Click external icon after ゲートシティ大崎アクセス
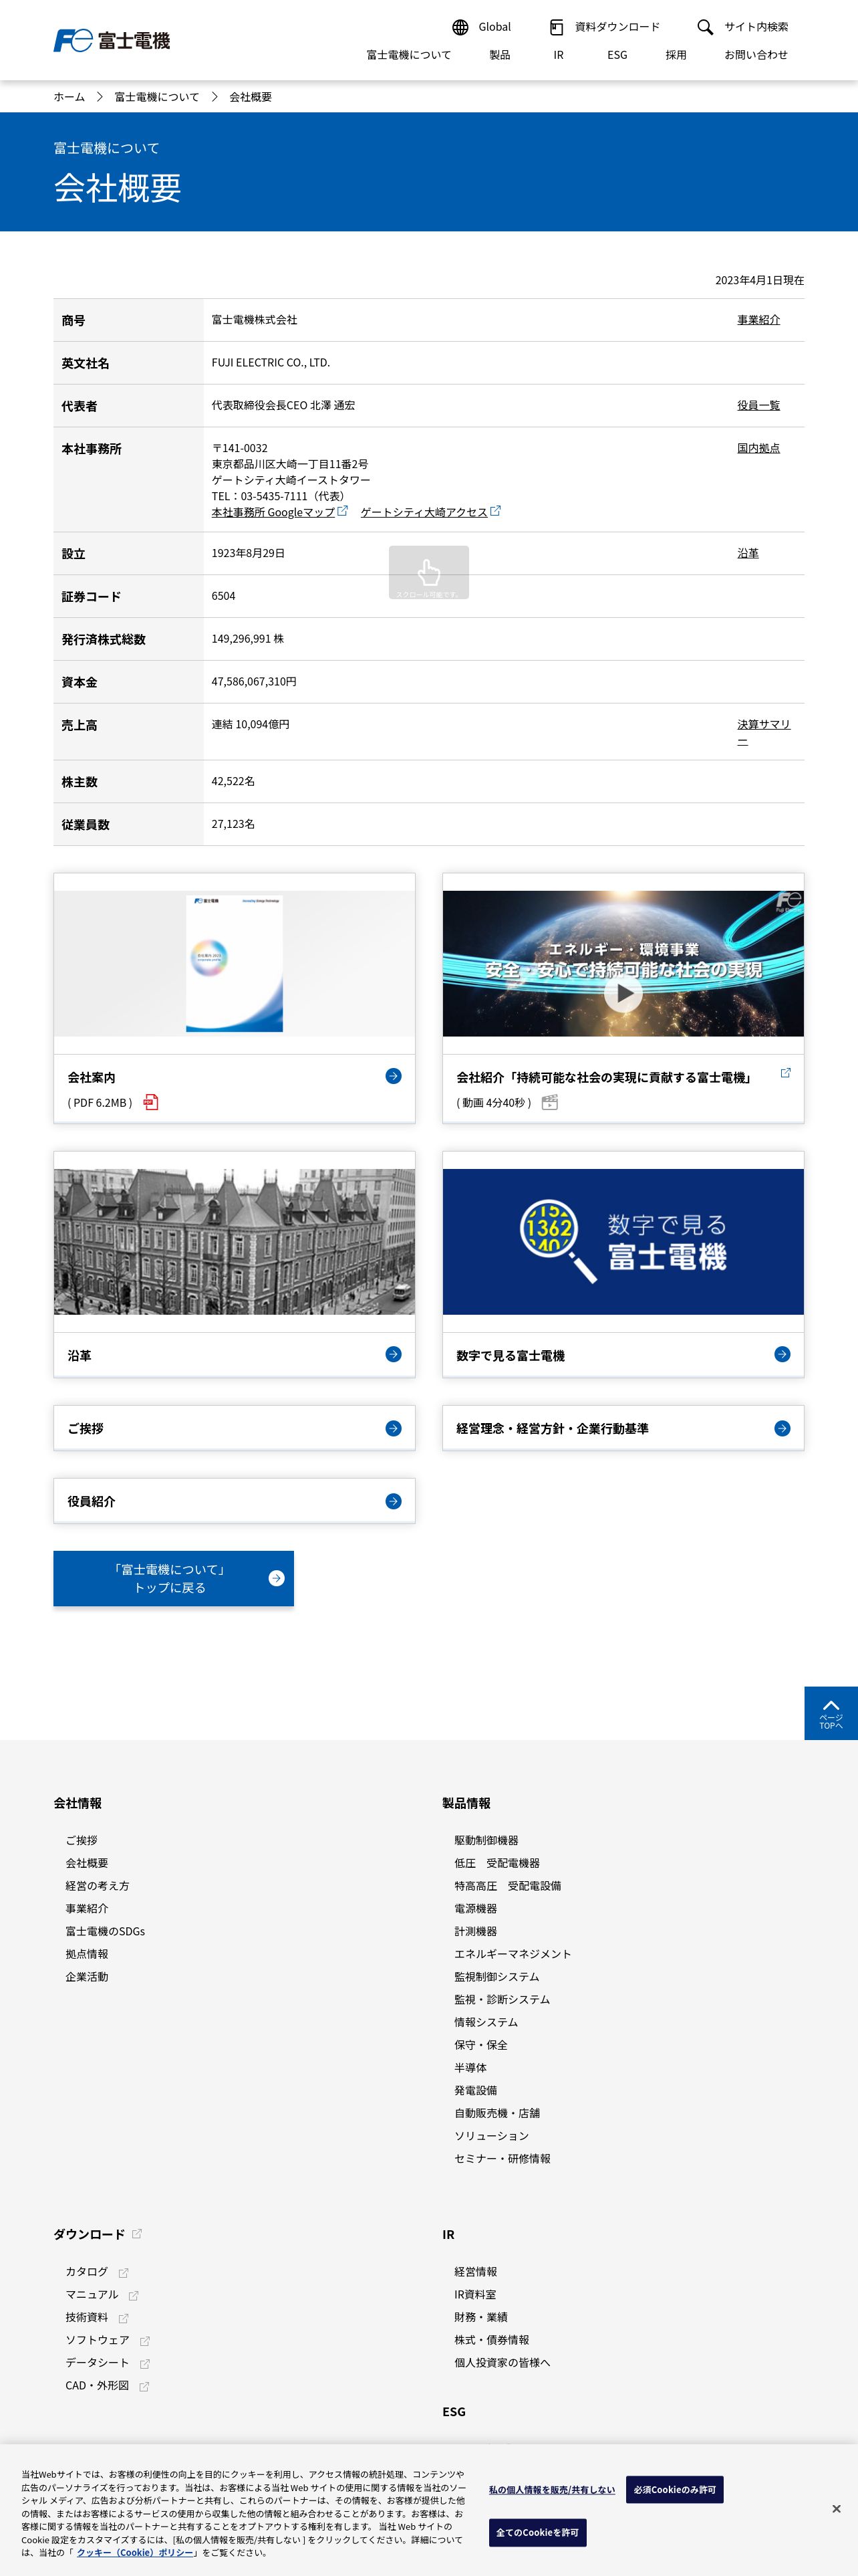 click(495, 511)
